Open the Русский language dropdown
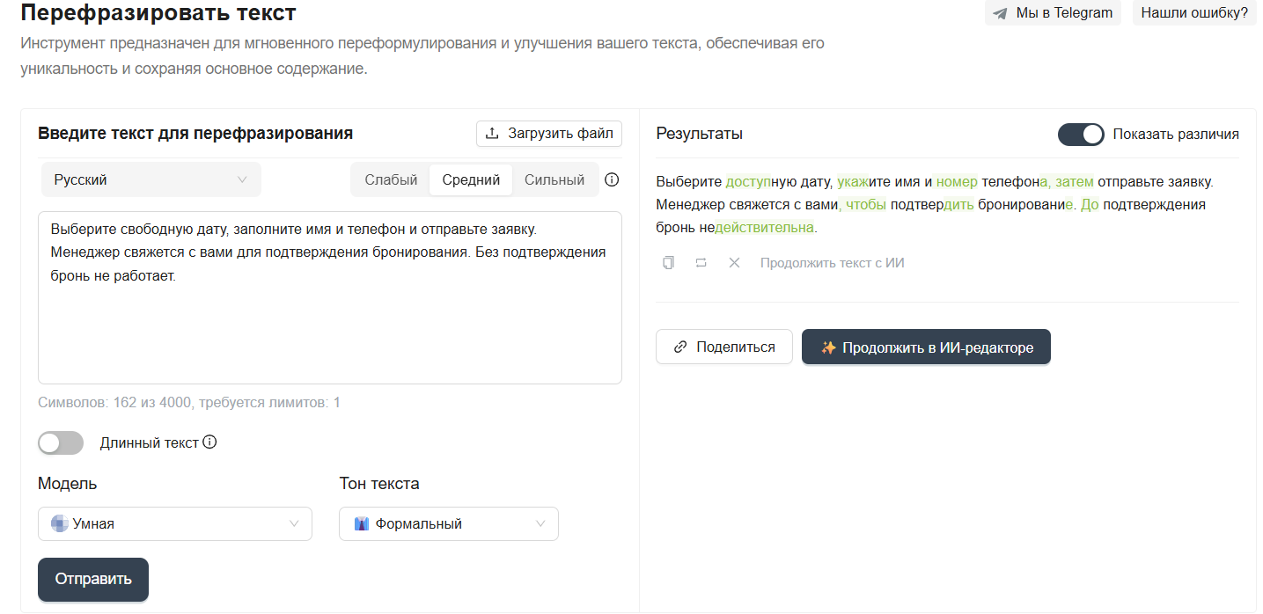 tap(151, 179)
